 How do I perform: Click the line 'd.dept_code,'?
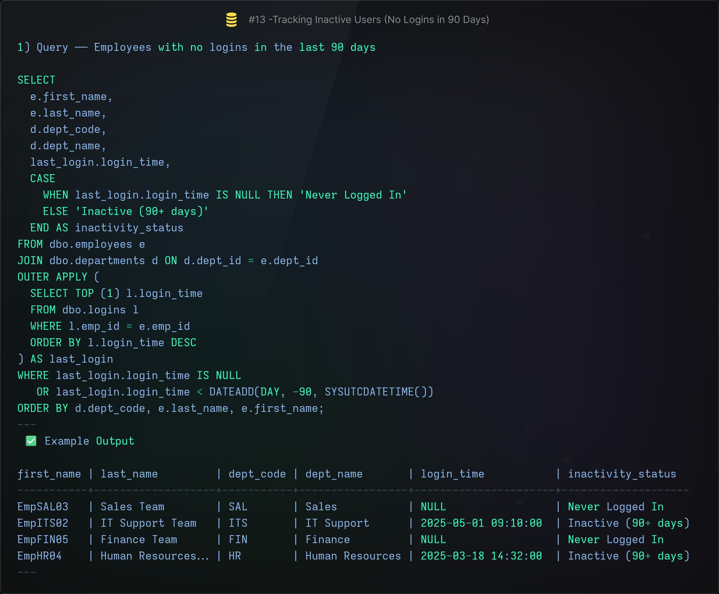pos(68,129)
